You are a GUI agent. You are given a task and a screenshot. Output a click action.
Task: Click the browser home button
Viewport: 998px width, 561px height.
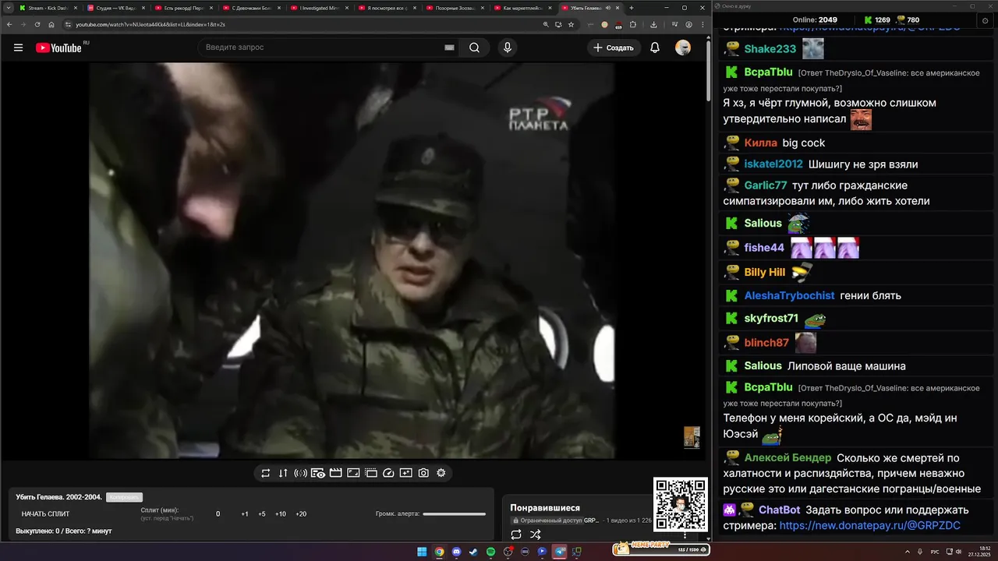51,24
